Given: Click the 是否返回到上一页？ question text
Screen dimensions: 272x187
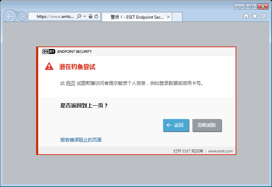Looking at the screenshot, I should (84, 106).
